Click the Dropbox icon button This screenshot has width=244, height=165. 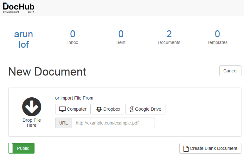(x=108, y=109)
